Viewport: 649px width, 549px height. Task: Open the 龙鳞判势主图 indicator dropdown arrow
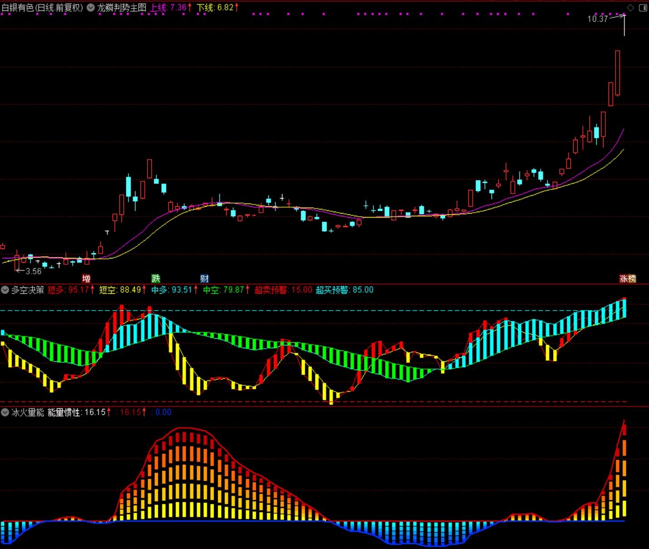[x=91, y=8]
